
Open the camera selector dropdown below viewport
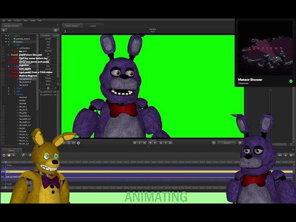[227, 143]
